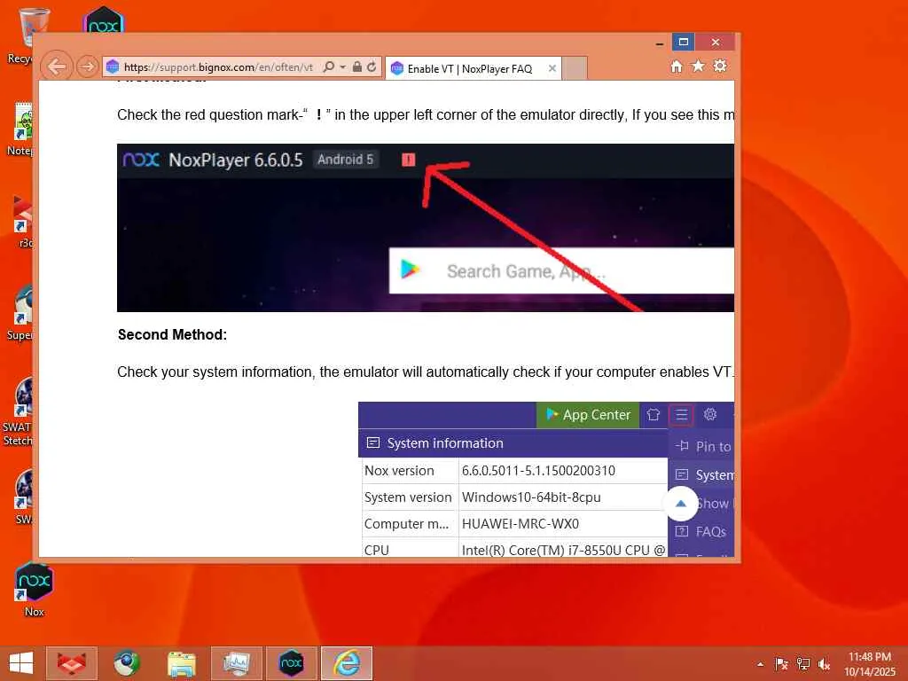Image resolution: width=908 pixels, height=681 pixels.
Task: Open the system monitor taskbar icon
Action: (x=236, y=663)
